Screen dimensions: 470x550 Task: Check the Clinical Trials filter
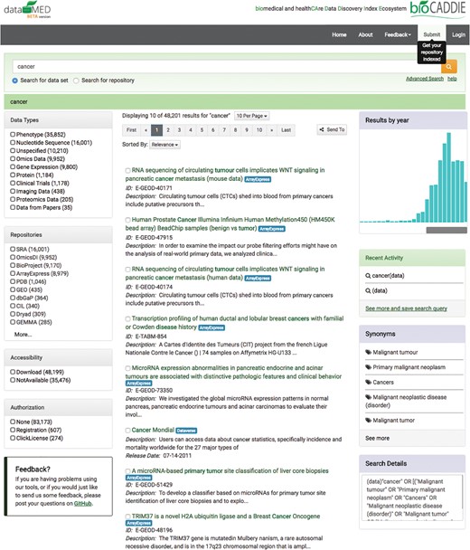tap(13, 183)
